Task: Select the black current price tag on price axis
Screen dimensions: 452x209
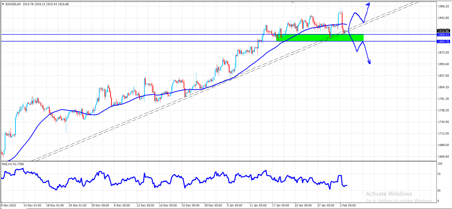Action: (x=443, y=31)
